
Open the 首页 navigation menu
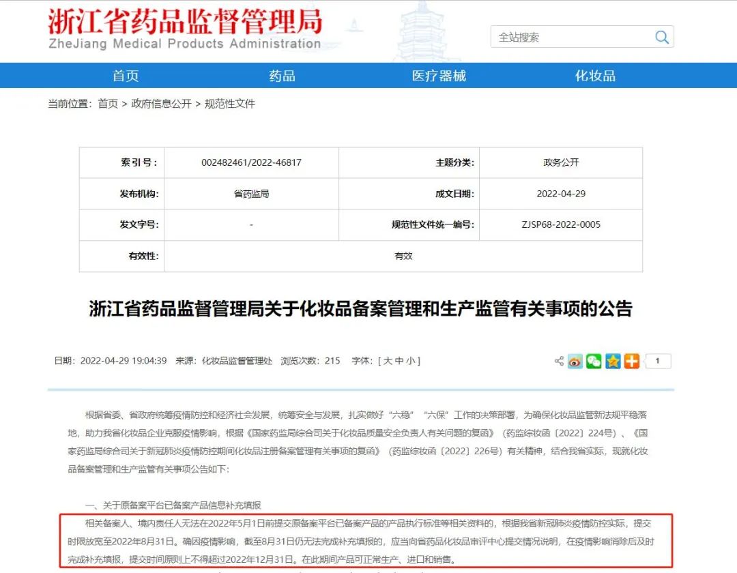[x=126, y=76]
